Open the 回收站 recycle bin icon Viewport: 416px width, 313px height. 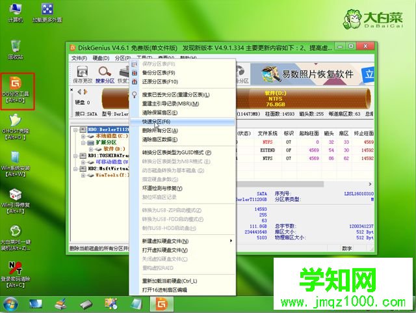pyautogui.click(x=16, y=49)
